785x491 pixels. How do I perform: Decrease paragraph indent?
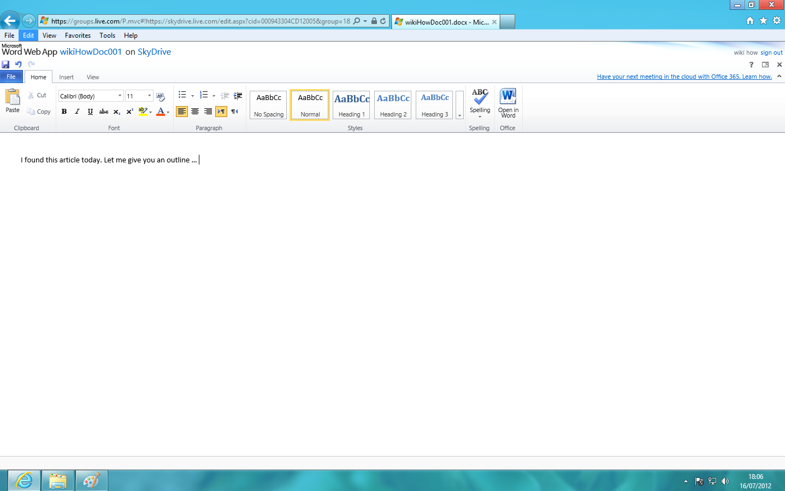(x=225, y=96)
